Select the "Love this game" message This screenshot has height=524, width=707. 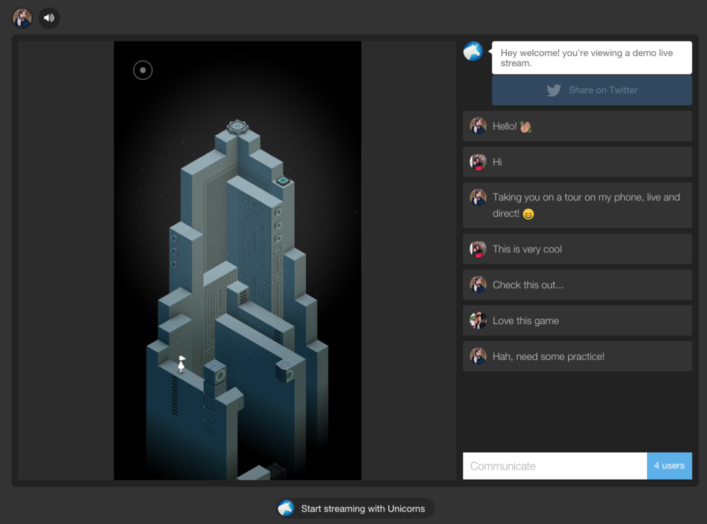point(577,321)
